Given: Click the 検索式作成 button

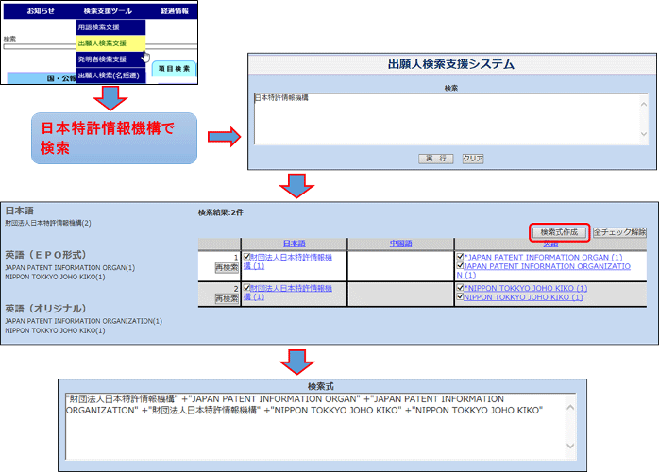Looking at the screenshot, I should (559, 232).
